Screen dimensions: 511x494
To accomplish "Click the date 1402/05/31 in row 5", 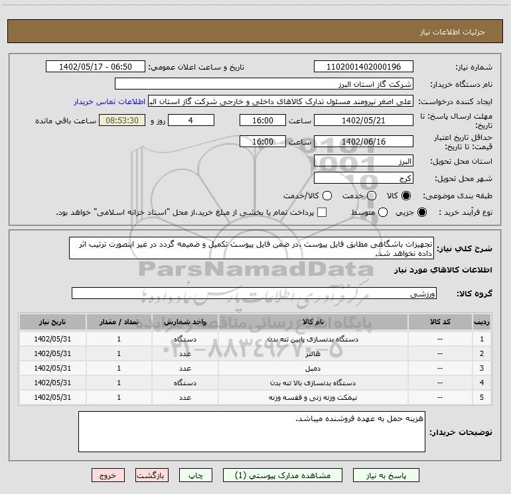I will coord(52,398).
